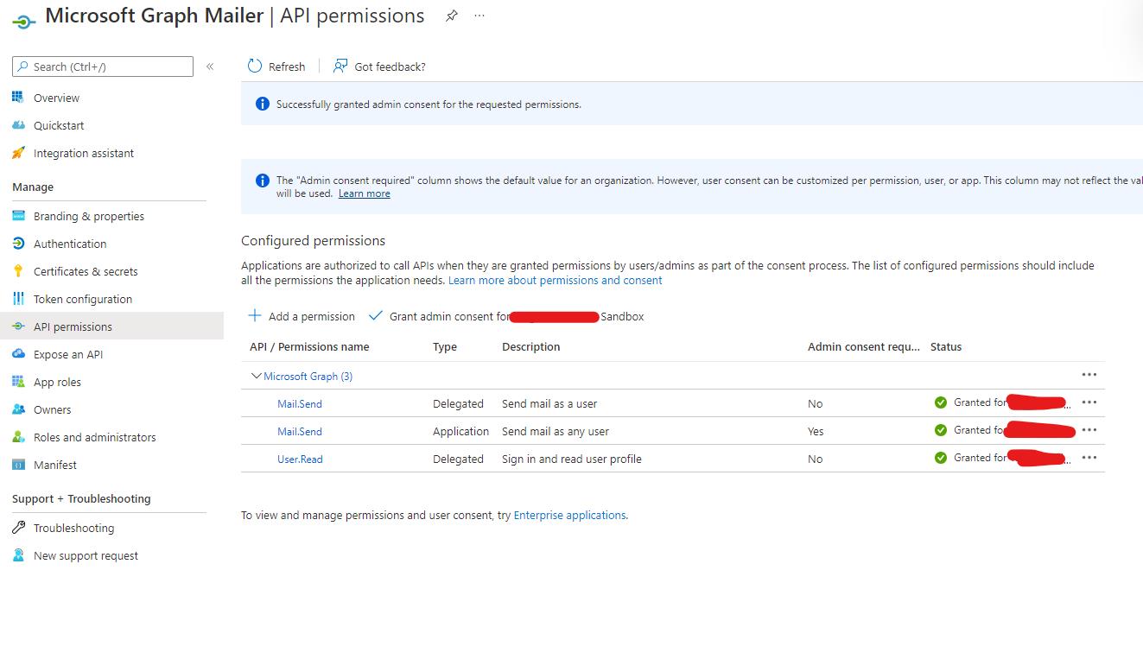Click 'Sign in and read user profile' description
The width and height of the screenshot is (1143, 659).
pyautogui.click(x=572, y=459)
